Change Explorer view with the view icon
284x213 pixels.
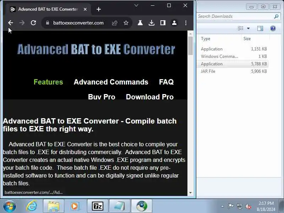(x=241, y=28)
